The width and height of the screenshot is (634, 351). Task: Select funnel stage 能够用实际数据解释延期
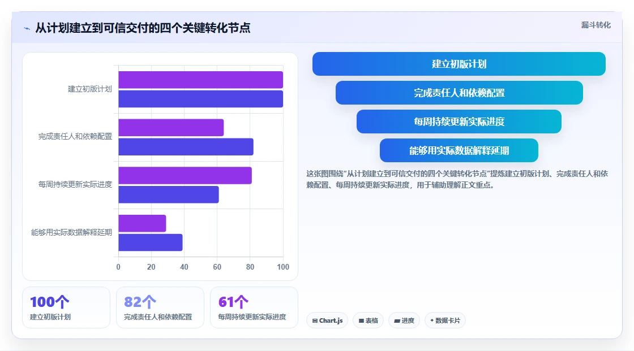point(459,150)
